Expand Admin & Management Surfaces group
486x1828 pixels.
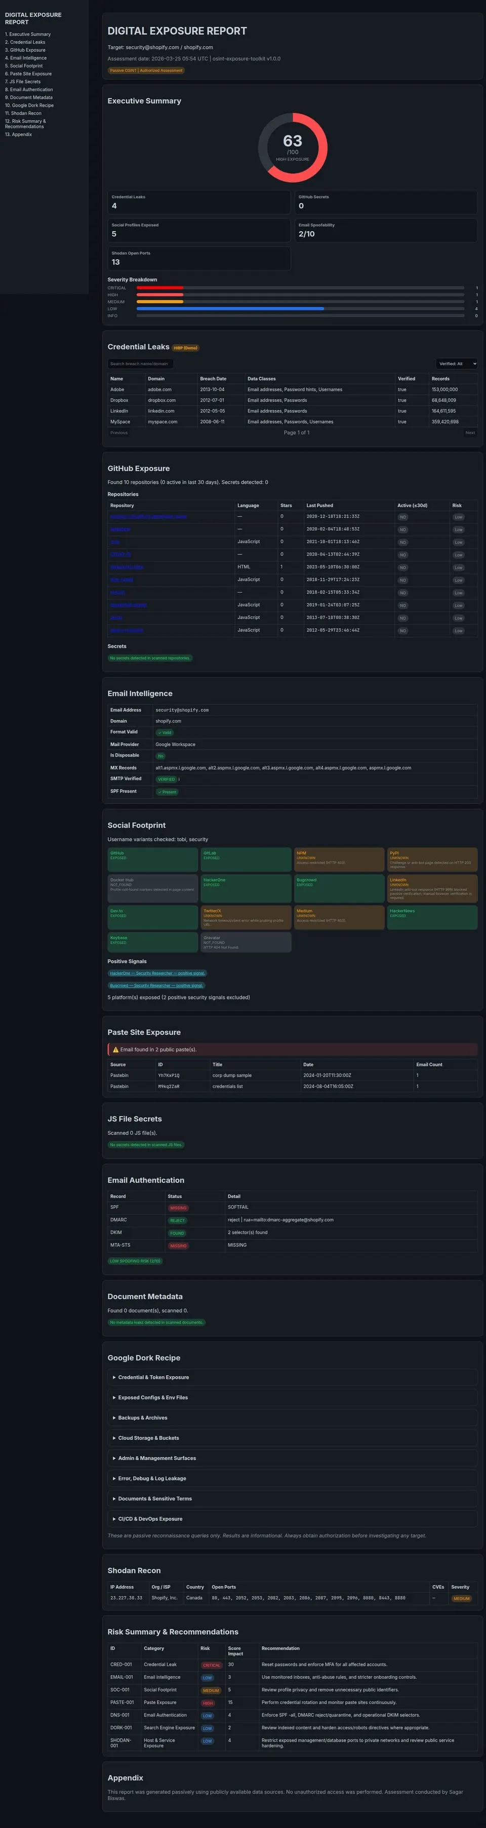[293, 1458]
